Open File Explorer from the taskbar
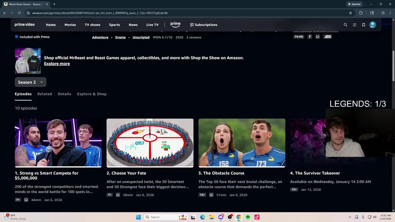The image size is (395, 222). [x=211, y=217]
